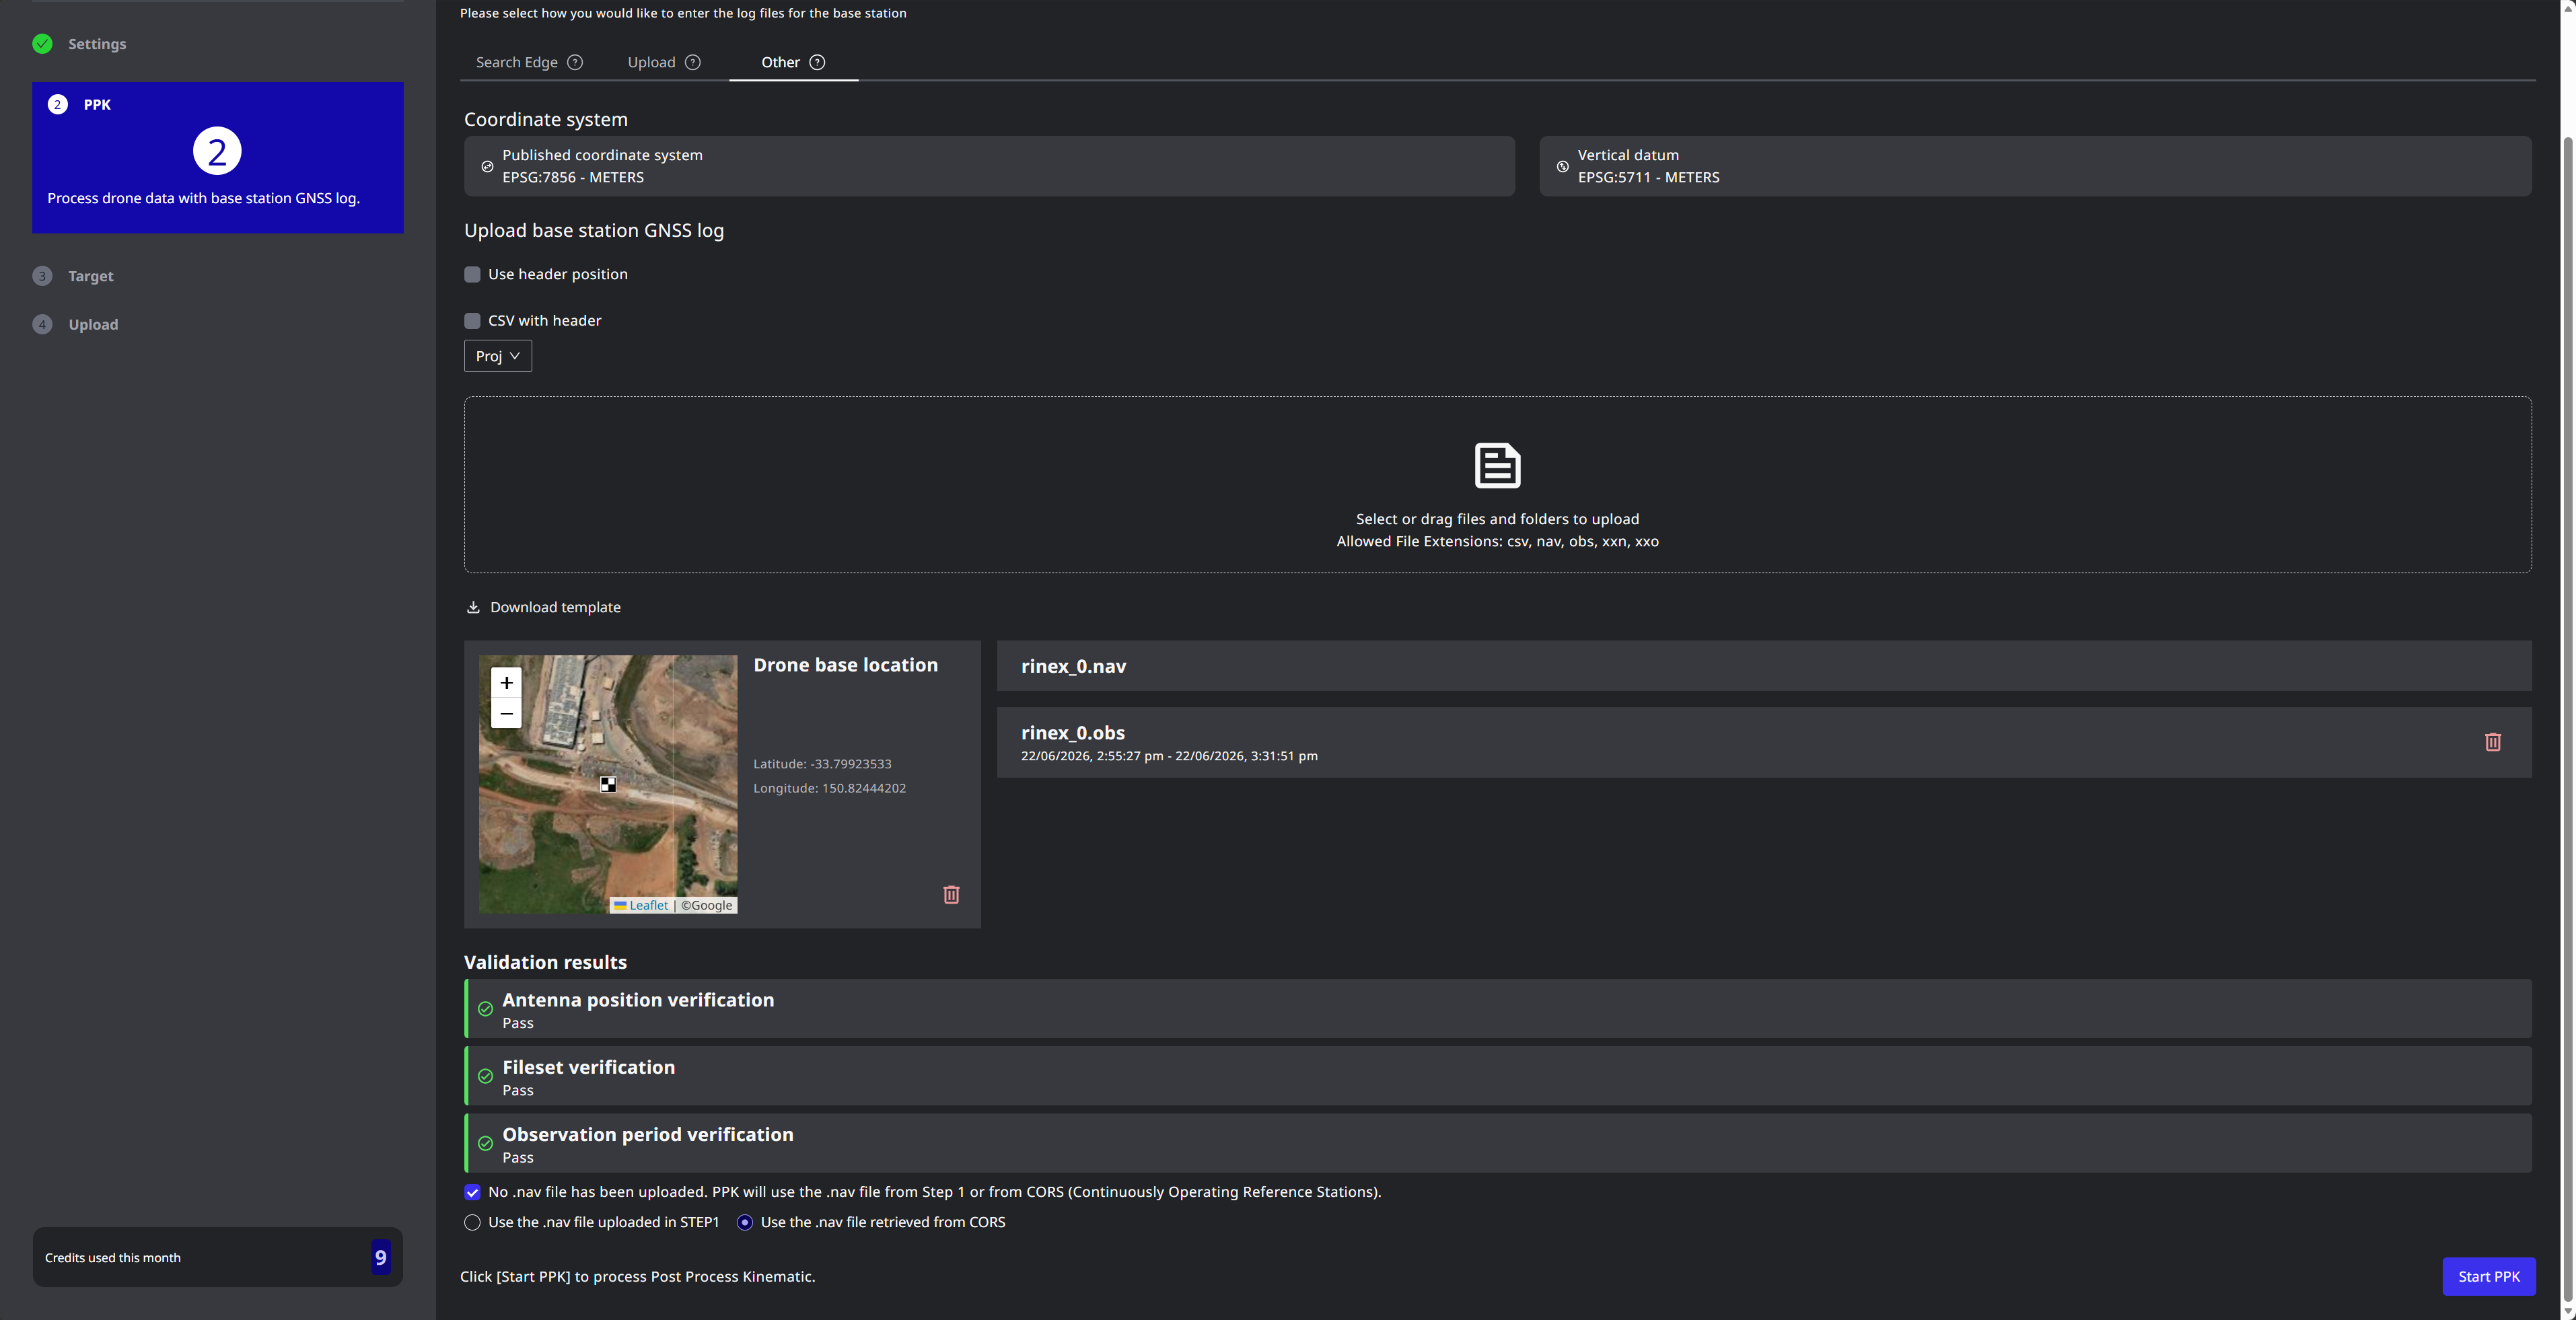Expand the Proj dropdown
This screenshot has height=1320, width=2576.
(498, 356)
